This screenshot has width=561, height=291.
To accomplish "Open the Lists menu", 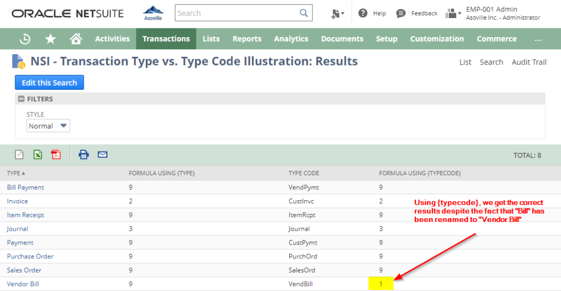I will pyautogui.click(x=211, y=38).
